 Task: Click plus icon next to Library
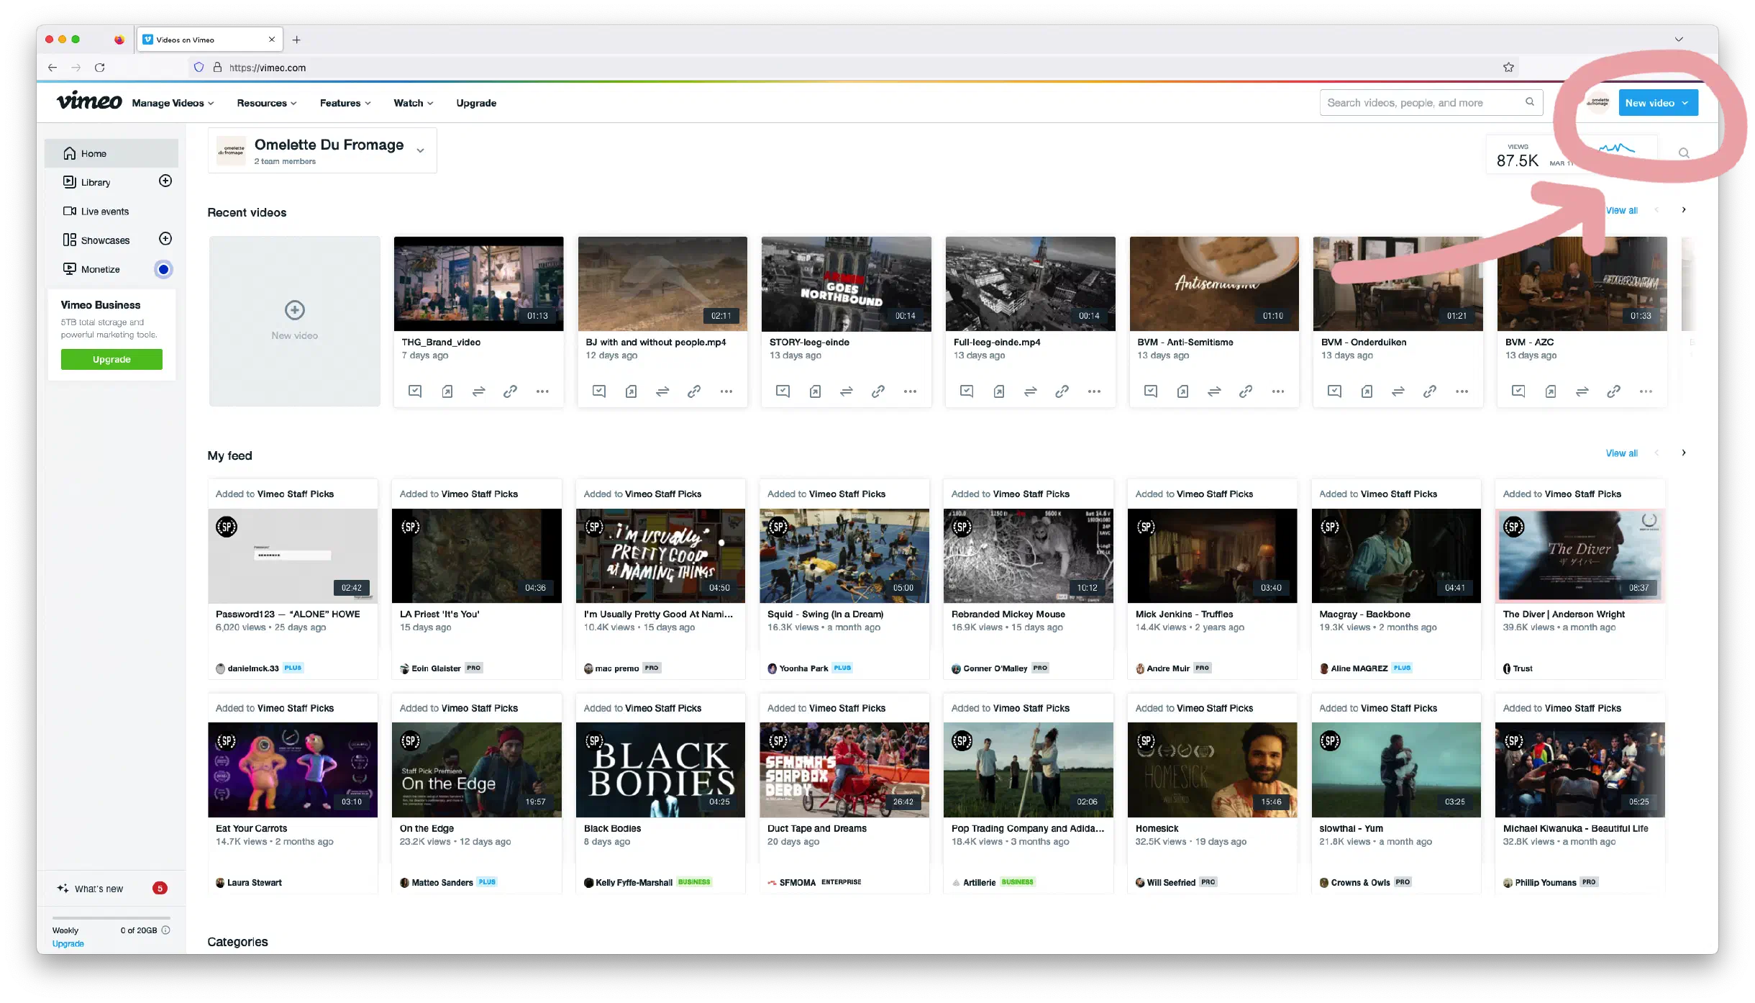(165, 181)
